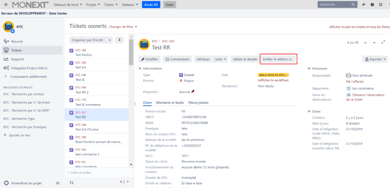The height and width of the screenshot is (188, 390).
Task: Reverse the sort order arrow button
Action: (x=119, y=40)
